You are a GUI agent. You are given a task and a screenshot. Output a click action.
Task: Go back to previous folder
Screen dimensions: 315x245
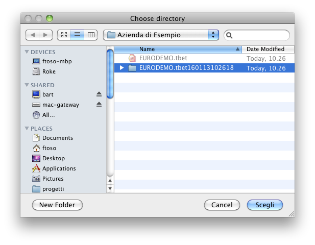(32, 35)
